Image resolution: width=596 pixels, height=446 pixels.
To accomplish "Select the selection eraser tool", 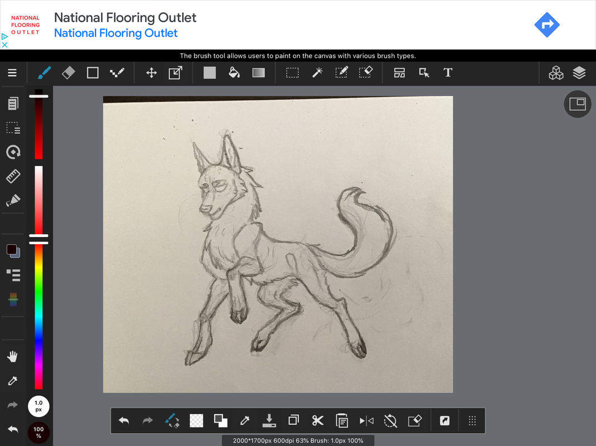I will pyautogui.click(x=366, y=73).
